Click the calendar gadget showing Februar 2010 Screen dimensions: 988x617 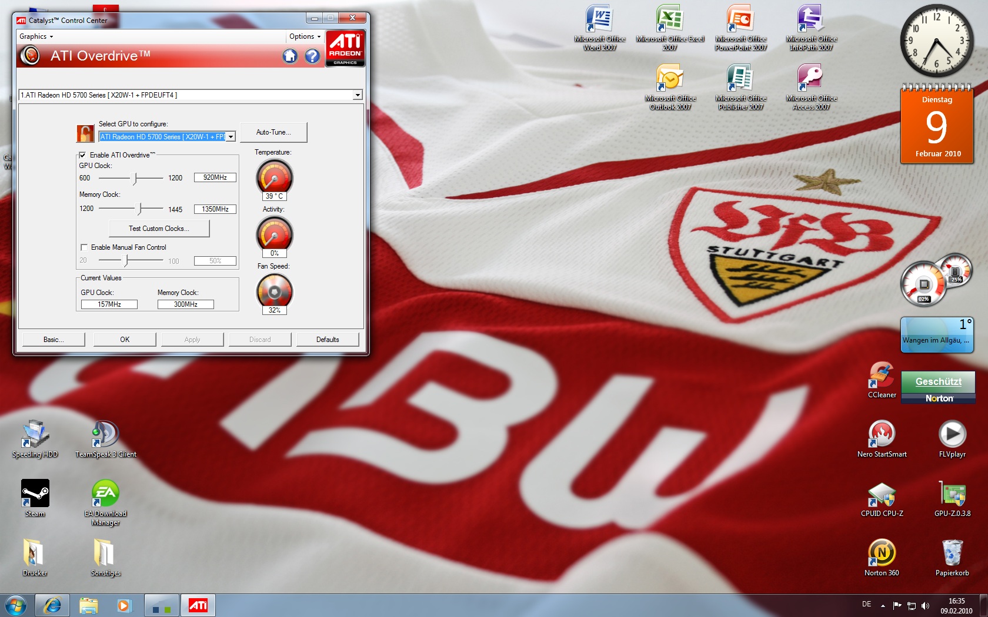pyautogui.click(x=937, y=125)
